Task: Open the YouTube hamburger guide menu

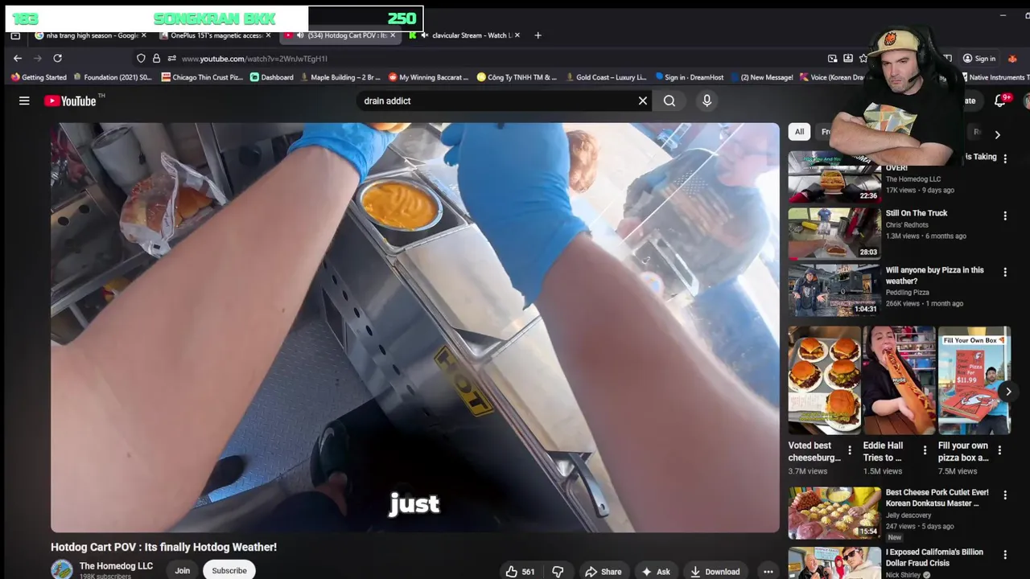Action: click(24, 101)
